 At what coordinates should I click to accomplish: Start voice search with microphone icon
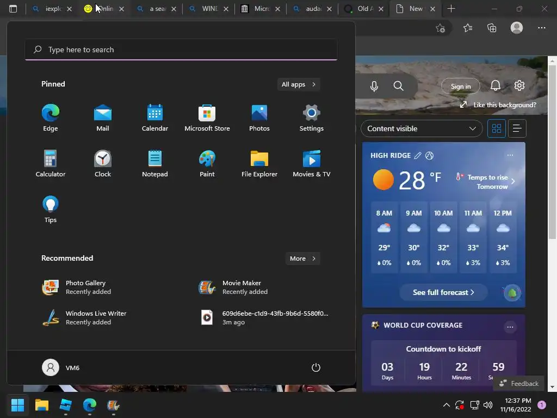pos(374,87)
